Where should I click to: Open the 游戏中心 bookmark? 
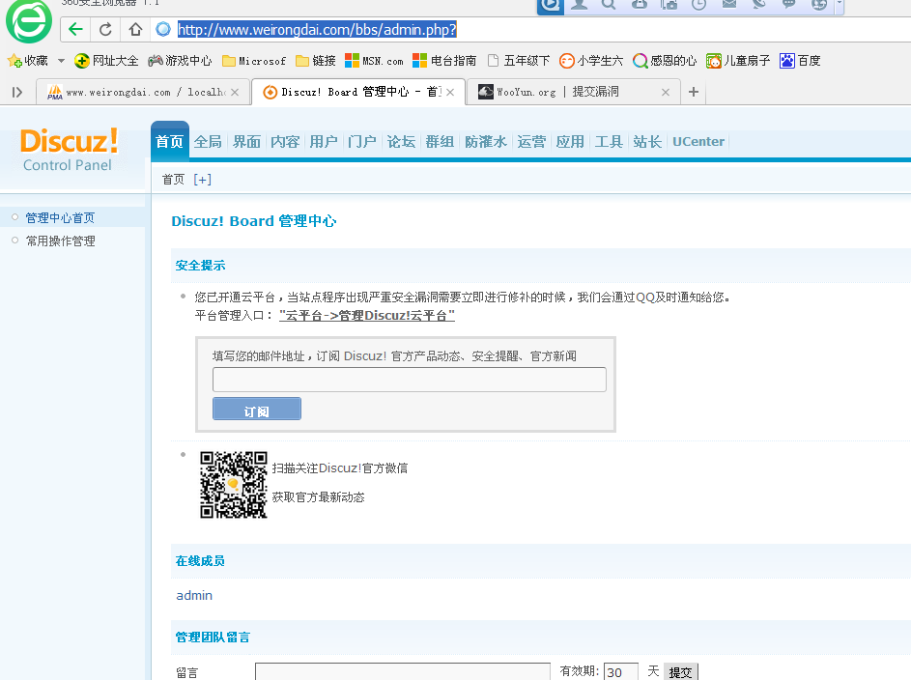point(180,61)
